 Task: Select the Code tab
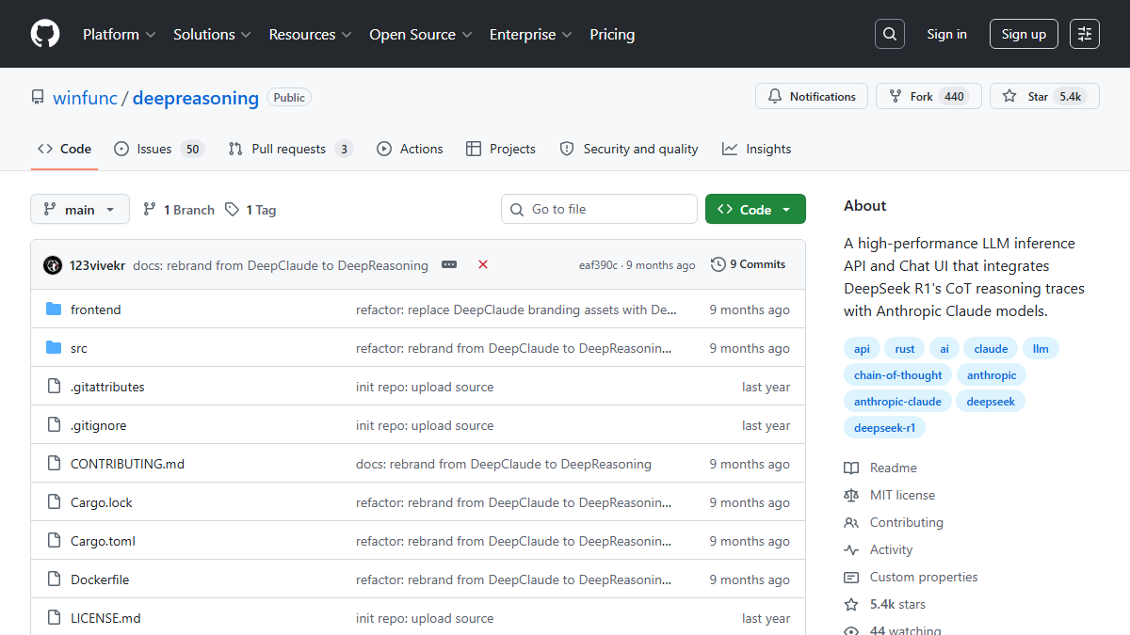point(64,149)
